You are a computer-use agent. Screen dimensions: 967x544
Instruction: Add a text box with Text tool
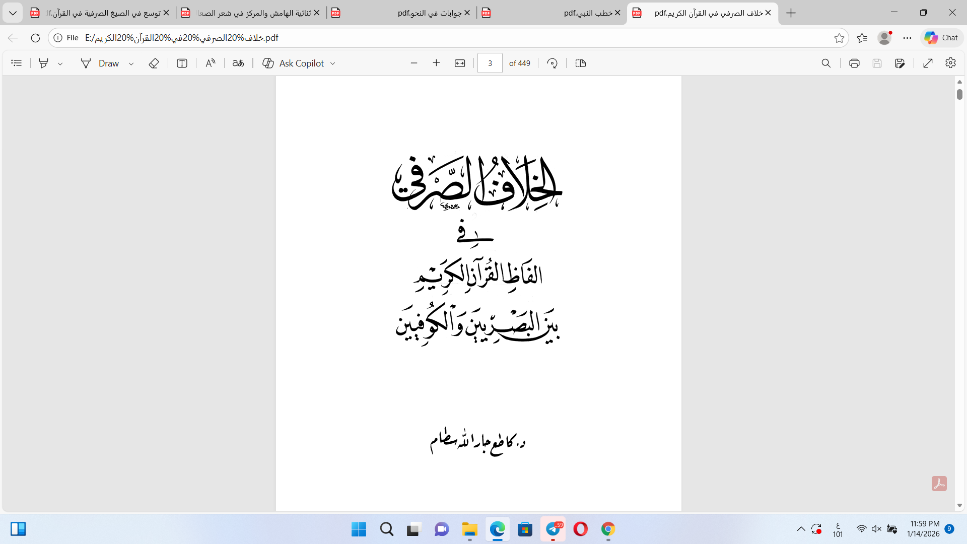pos(182,63)
